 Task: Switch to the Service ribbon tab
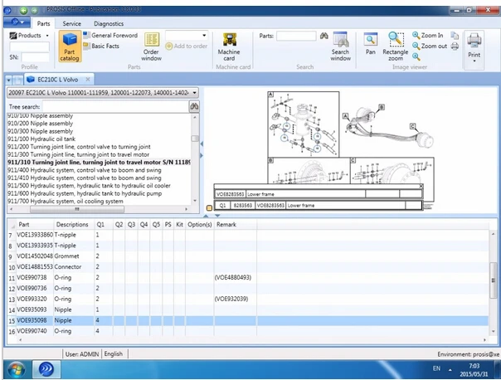[x=71, y=23]
